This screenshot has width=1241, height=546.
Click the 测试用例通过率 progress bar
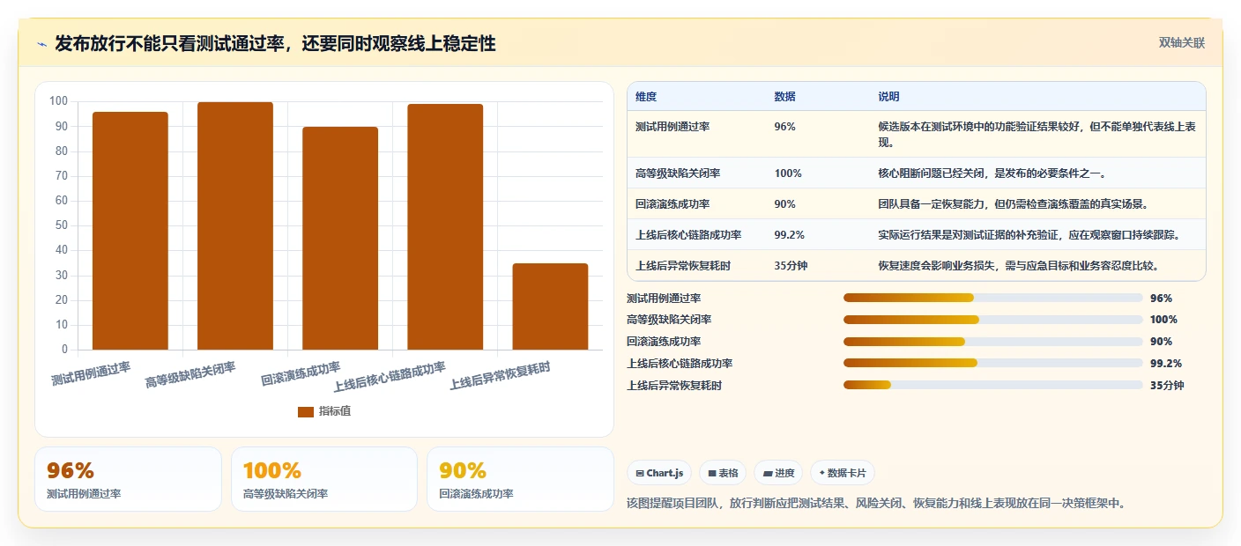(x=992, y=298)
